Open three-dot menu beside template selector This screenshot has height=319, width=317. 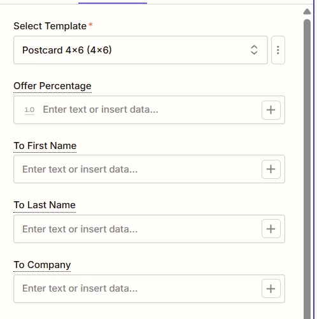pos(278,50)
